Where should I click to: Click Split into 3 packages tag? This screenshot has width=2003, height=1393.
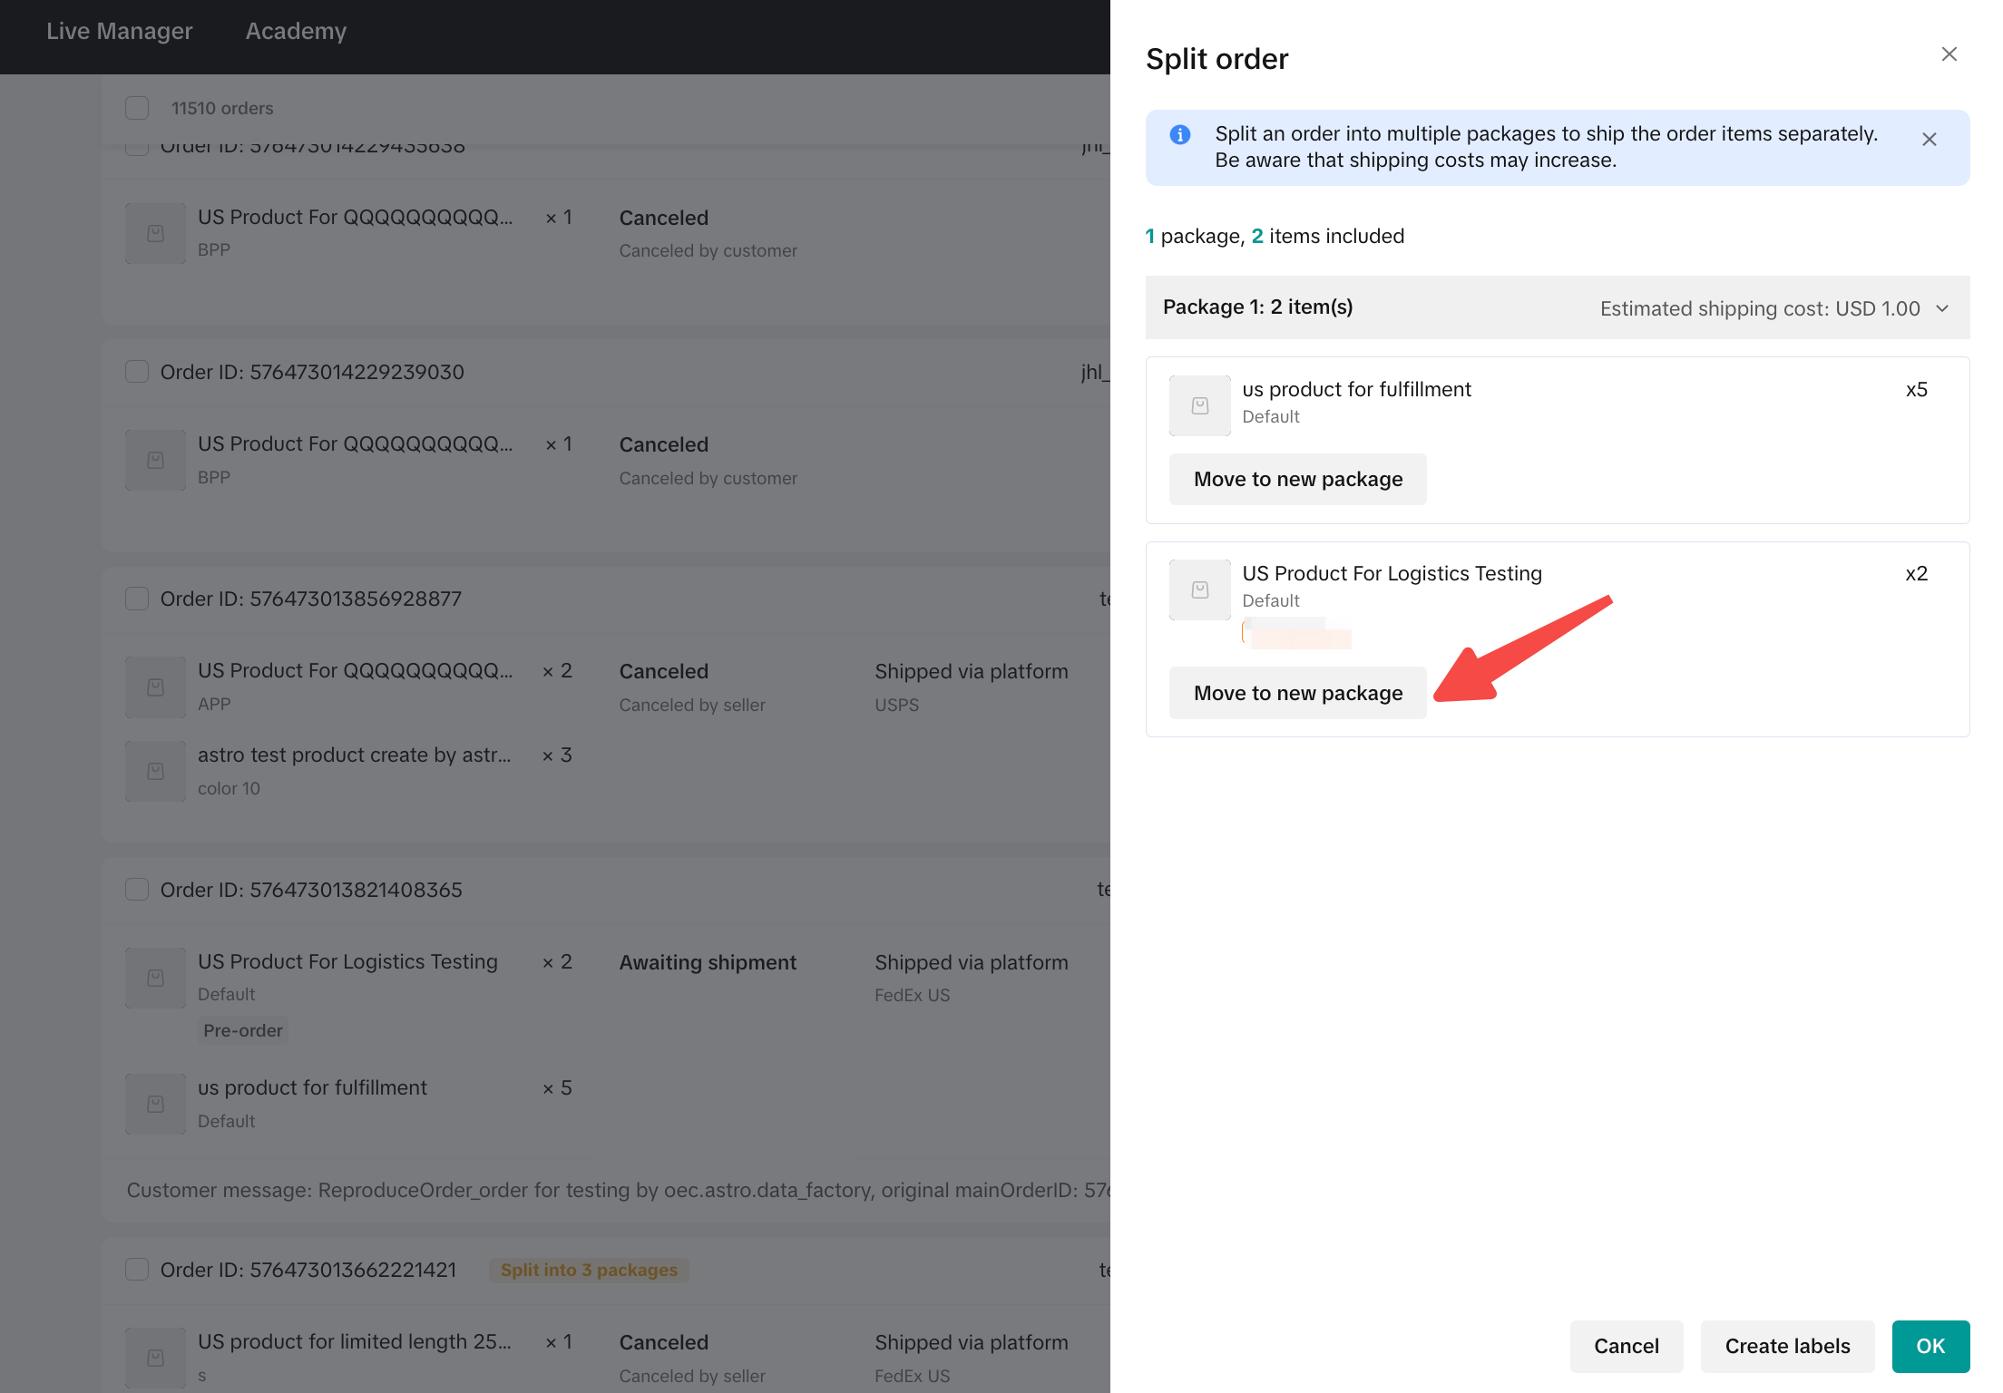pos(589,1270)
